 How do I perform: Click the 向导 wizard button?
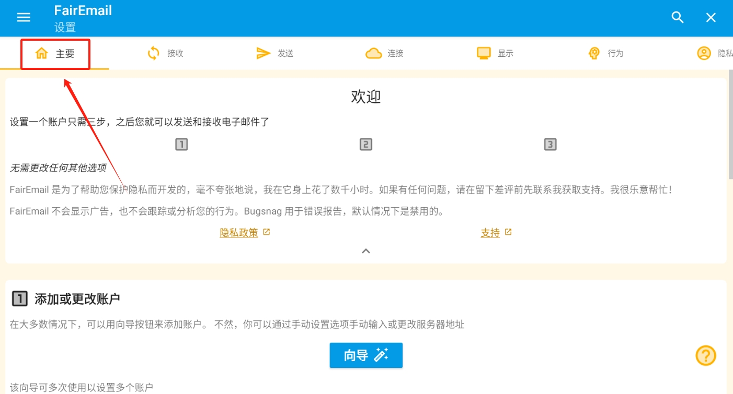(366, 355)
